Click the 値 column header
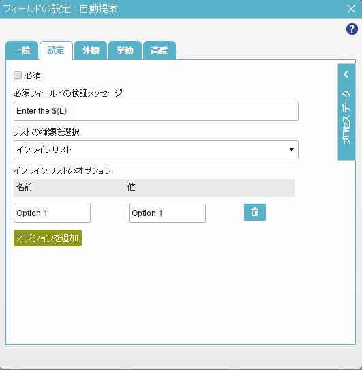The height and width of the screenshot is (370, 362). (131, 187)
